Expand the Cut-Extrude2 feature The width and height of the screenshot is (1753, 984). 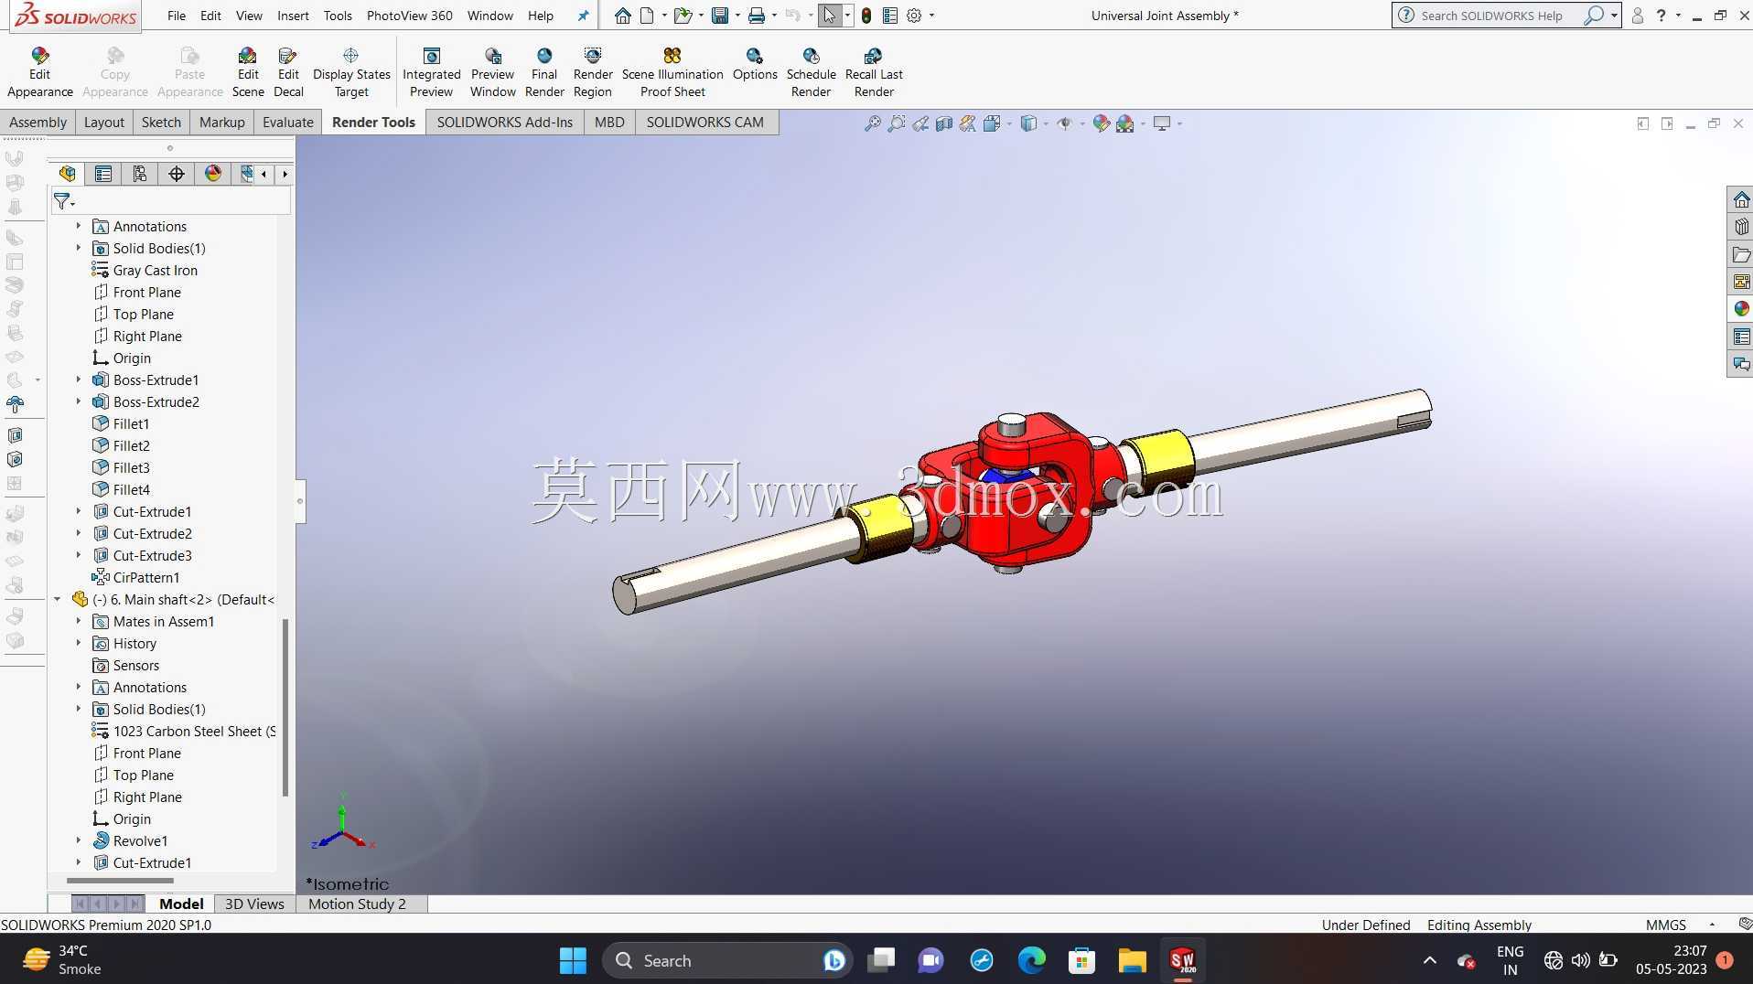tap(79, 533)
